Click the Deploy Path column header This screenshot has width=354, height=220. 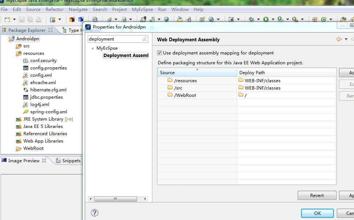click(286, 72)
